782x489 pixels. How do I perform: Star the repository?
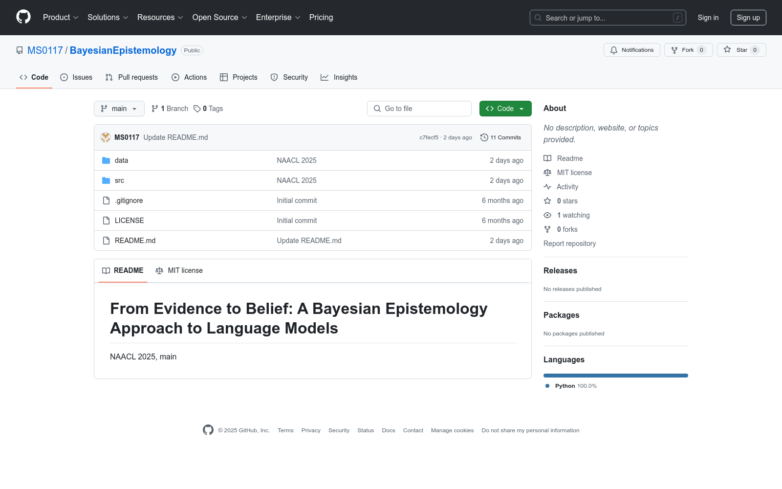coord(741,50)
